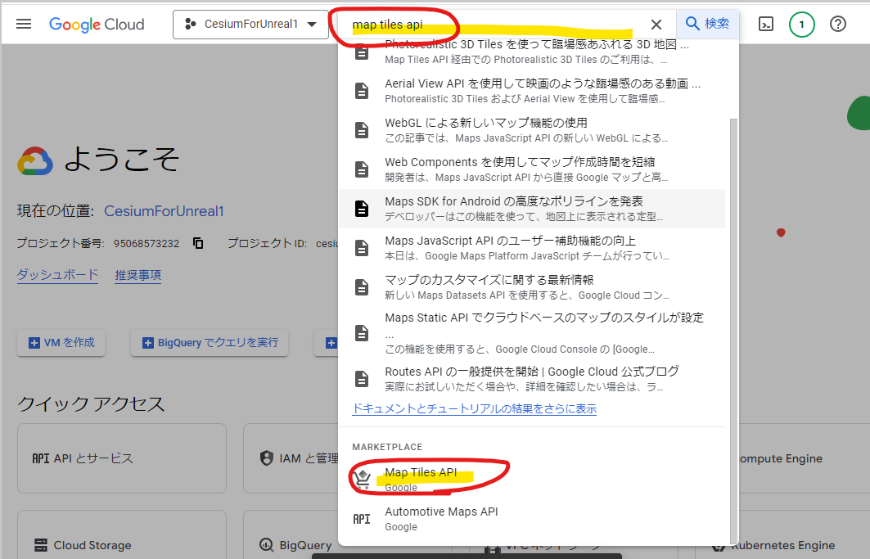Image resolution: width=870 pixels, height=559 pixels.
Task: Copy project number with copy icon
Action: click(x=198, y=243)
